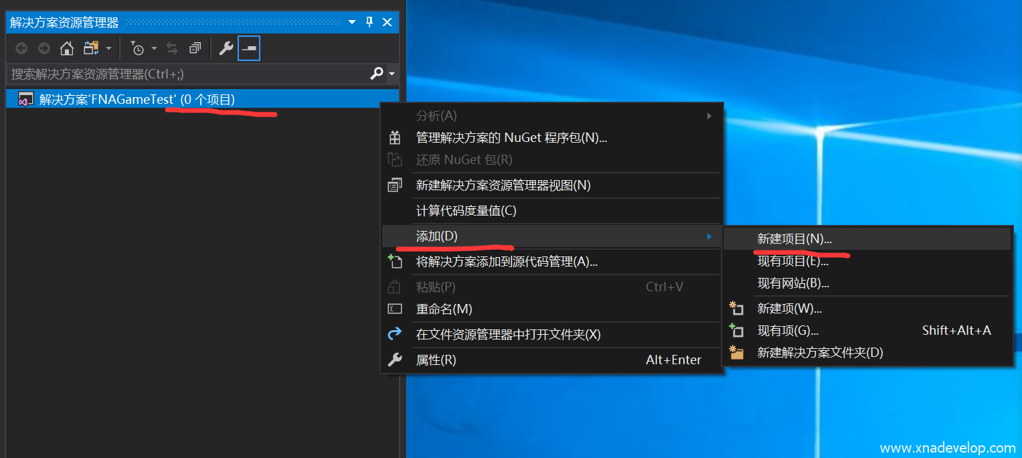
Task: Open the Switch Views dropdown arrow
Action: [x=108, y=48]
